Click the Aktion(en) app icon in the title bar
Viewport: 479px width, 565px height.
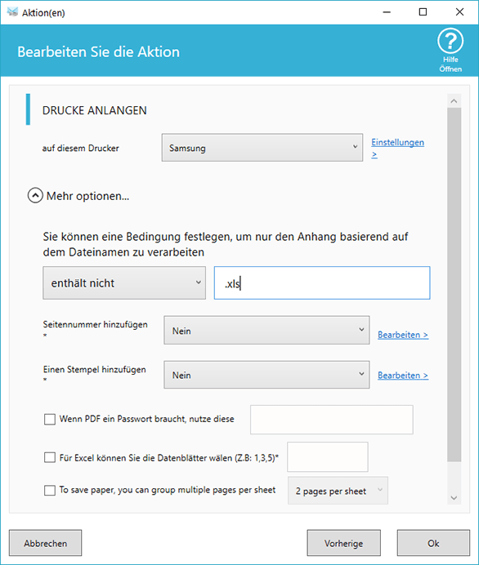(12, 12)
